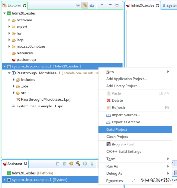Toggle Link with Editor in Explorer
Viewport: 177px width, 188px height.
[85, 5]
